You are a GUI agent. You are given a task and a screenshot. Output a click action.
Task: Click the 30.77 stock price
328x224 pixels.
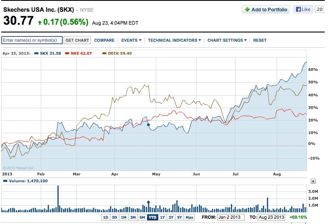point(19,21)
